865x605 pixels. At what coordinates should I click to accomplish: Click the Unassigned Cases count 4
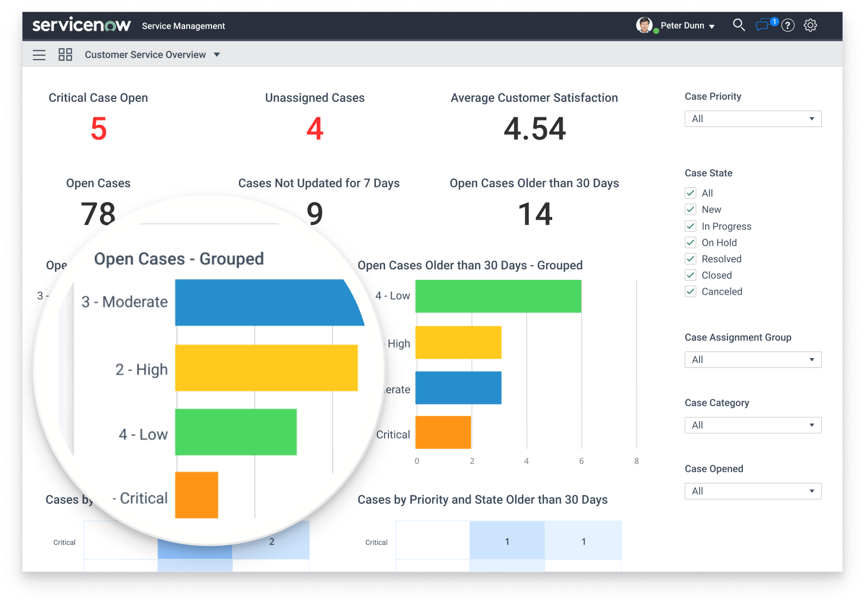point(314,129)
